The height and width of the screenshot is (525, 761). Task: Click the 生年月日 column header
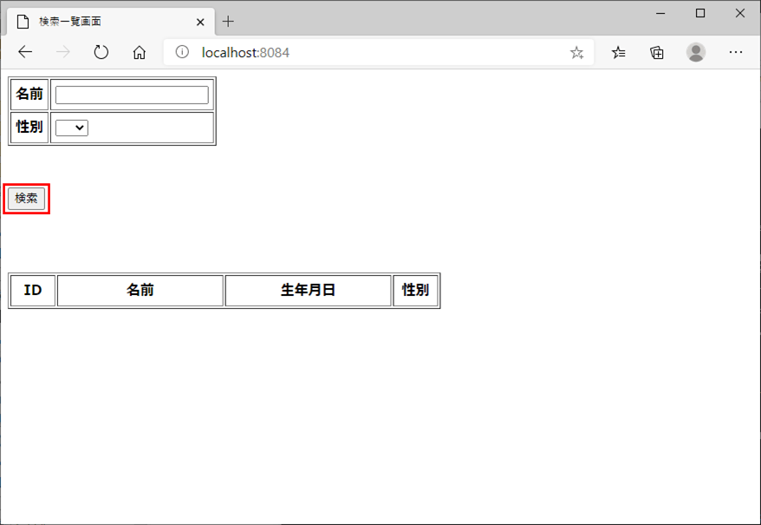pyautogui.click(x=308, y=290)
